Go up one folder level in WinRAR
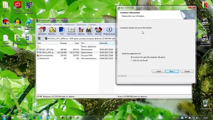 39,39
